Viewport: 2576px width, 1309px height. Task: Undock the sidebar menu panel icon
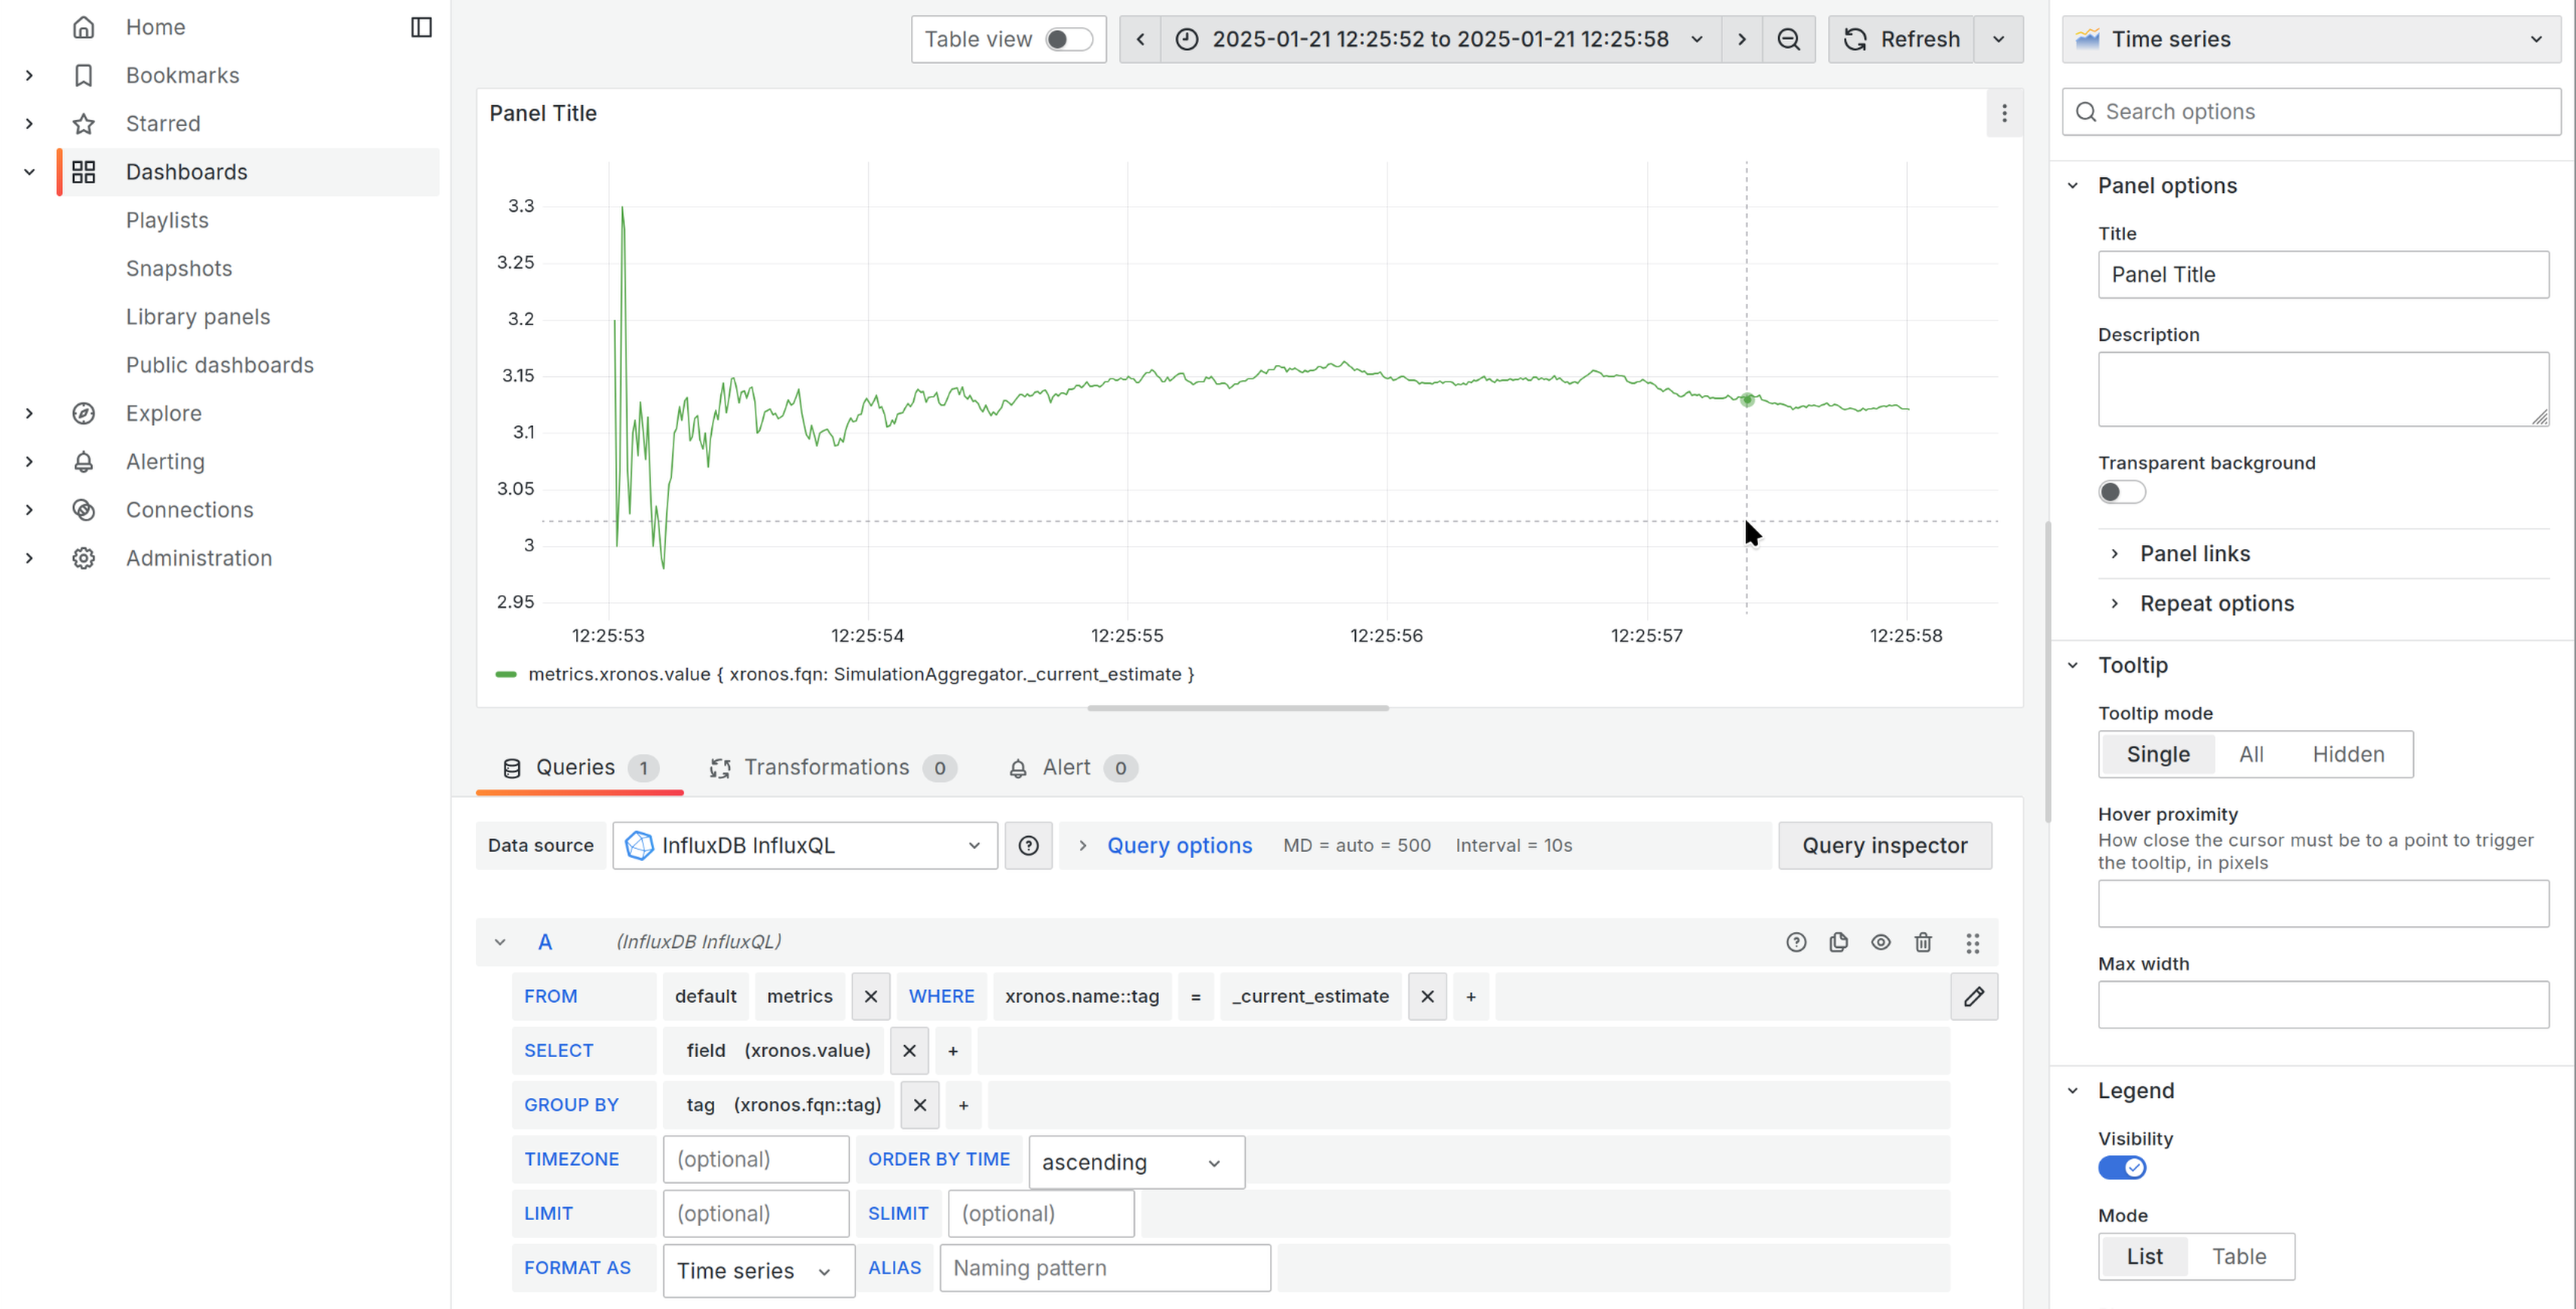(x=421, y=27)
